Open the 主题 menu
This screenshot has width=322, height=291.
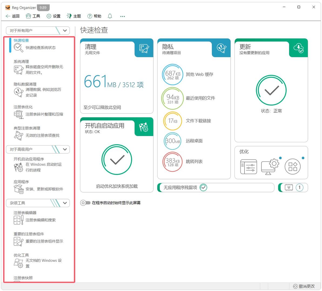(x=74, y=16)
